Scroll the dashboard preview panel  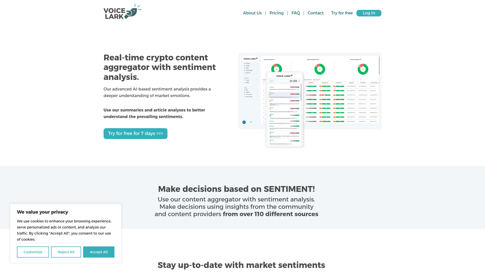tap(380, 65)
